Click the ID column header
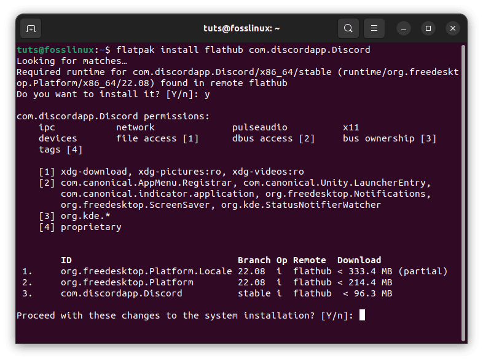 [66, 260]
